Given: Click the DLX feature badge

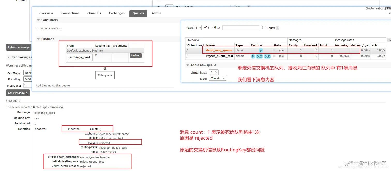Looking at the screenshot, I should pos(259,56).
